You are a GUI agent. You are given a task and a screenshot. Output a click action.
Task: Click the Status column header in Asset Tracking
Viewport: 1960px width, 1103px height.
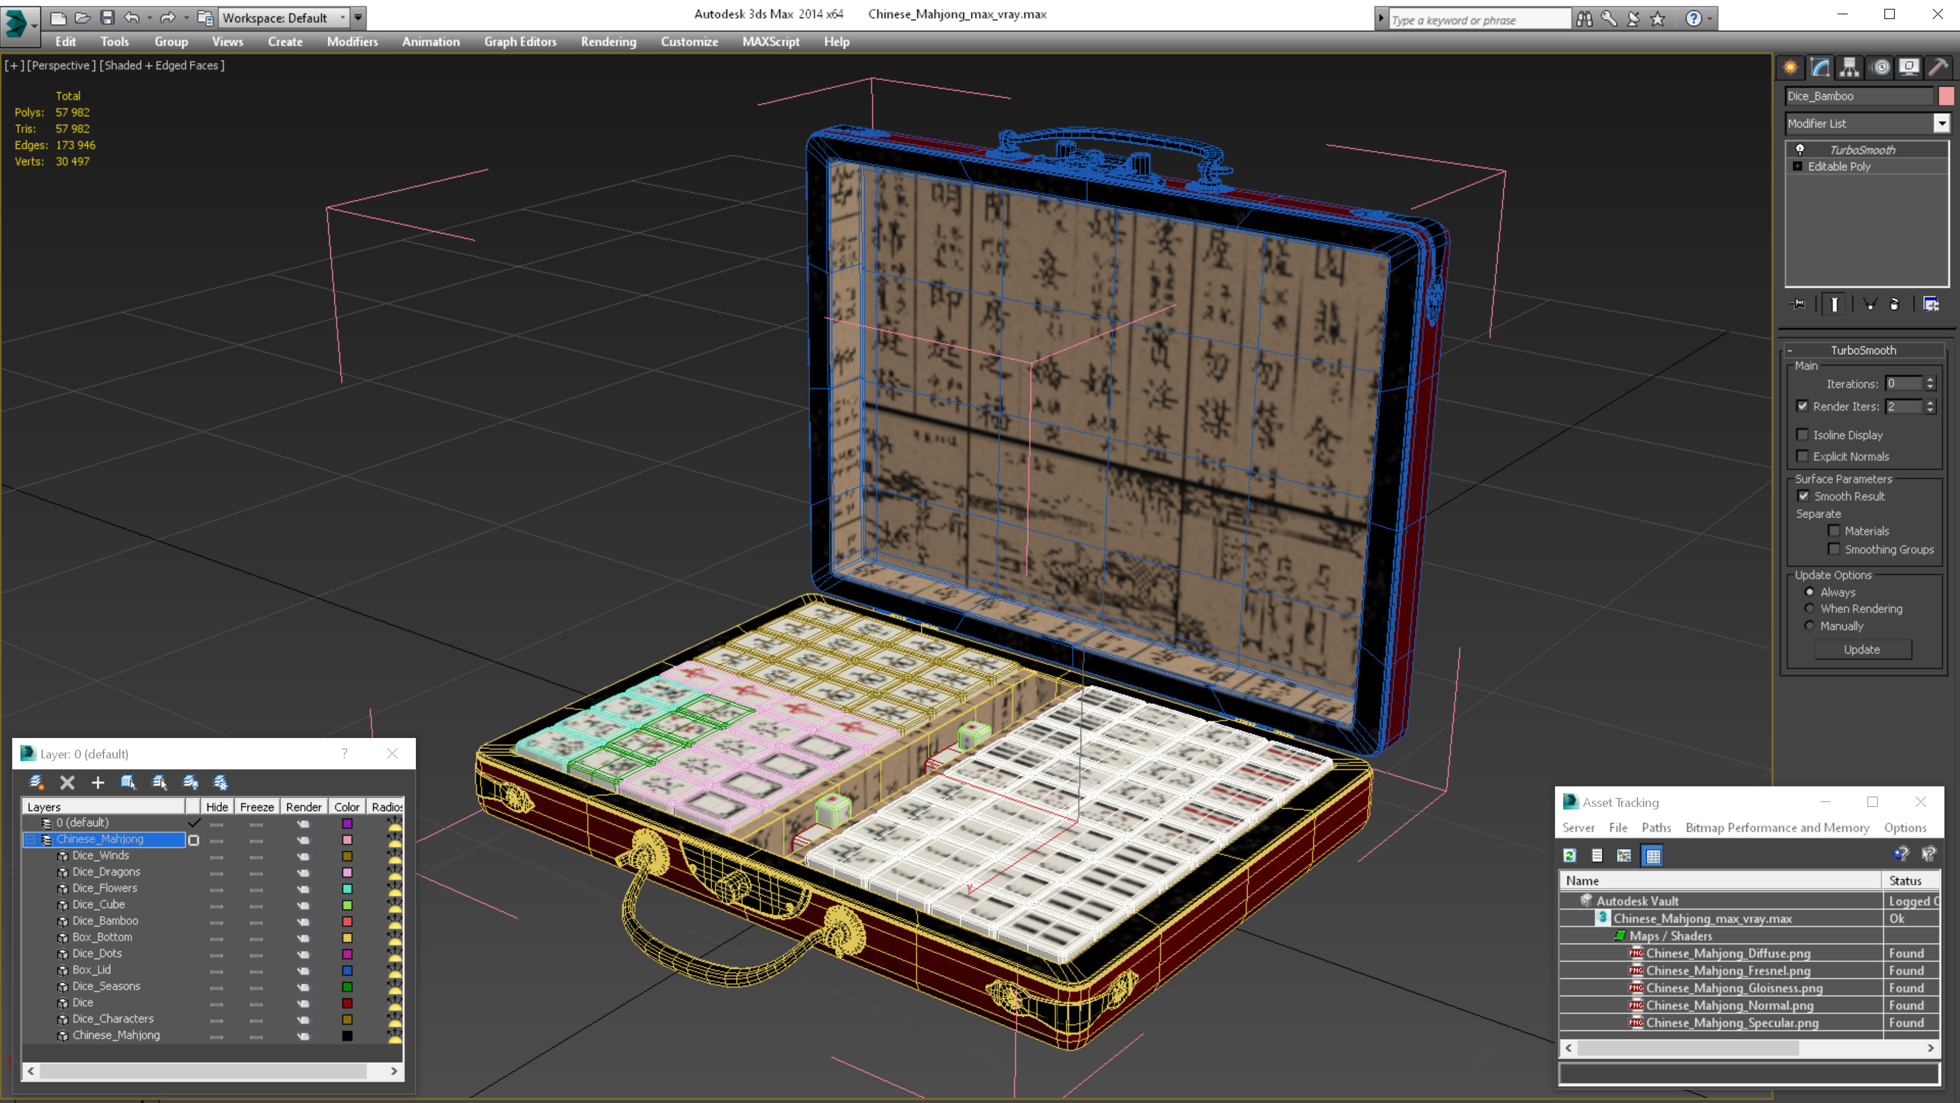(x=1910, y=881)
